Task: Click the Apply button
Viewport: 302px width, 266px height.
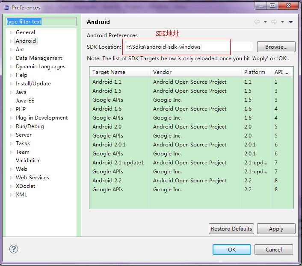Action: tap(276, 229)
